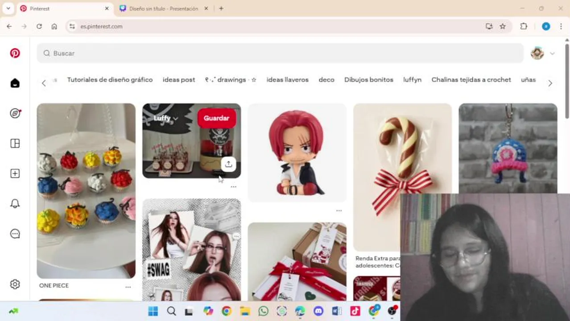Select the luffyn topic

(412, 80)
